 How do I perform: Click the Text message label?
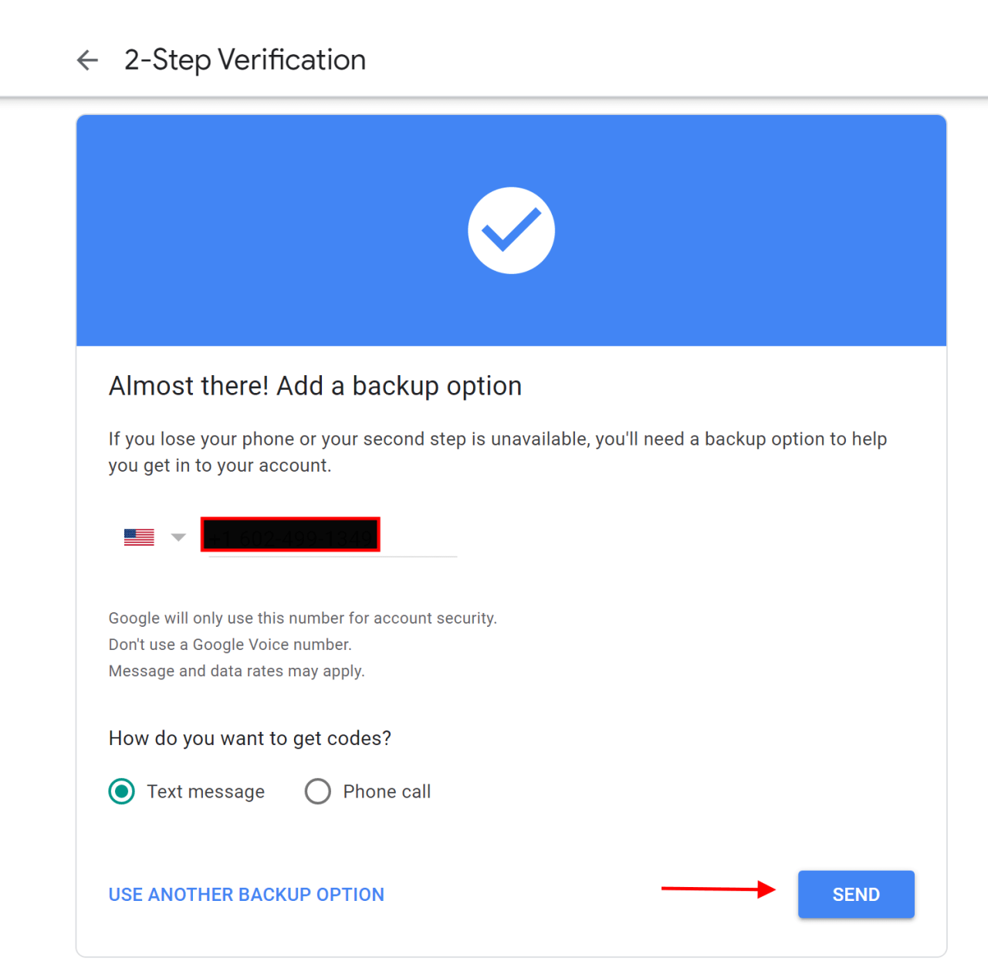pos(206,792)
